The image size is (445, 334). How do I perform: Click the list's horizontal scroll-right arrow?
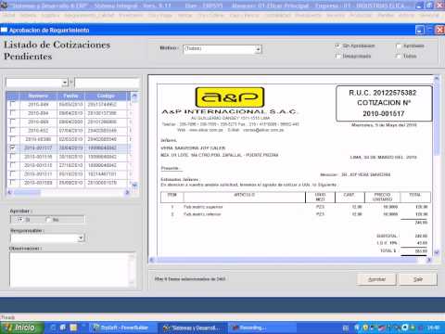127,192
